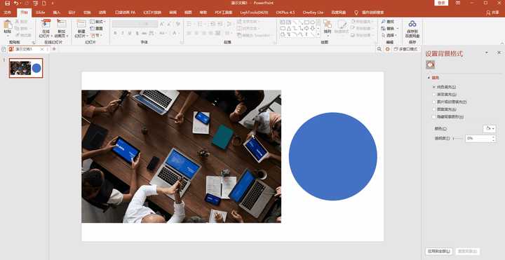Switch to the iSlide ribbon tab
The width and height of the screenshot is (505, 260).
(40, 13)
